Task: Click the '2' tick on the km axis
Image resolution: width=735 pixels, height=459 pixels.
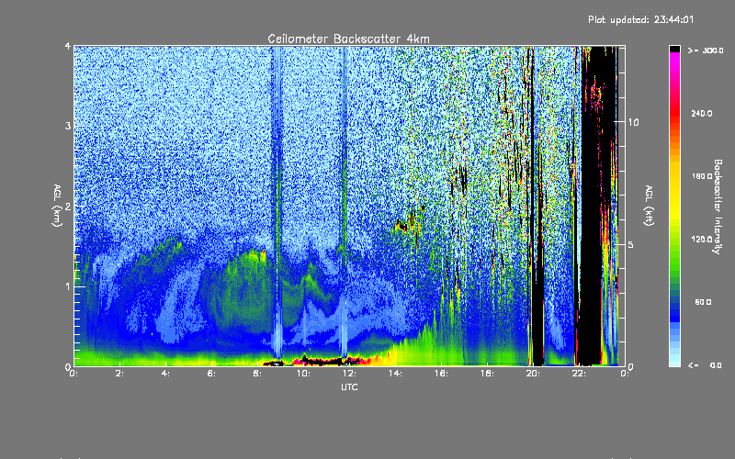Action: 68,206
